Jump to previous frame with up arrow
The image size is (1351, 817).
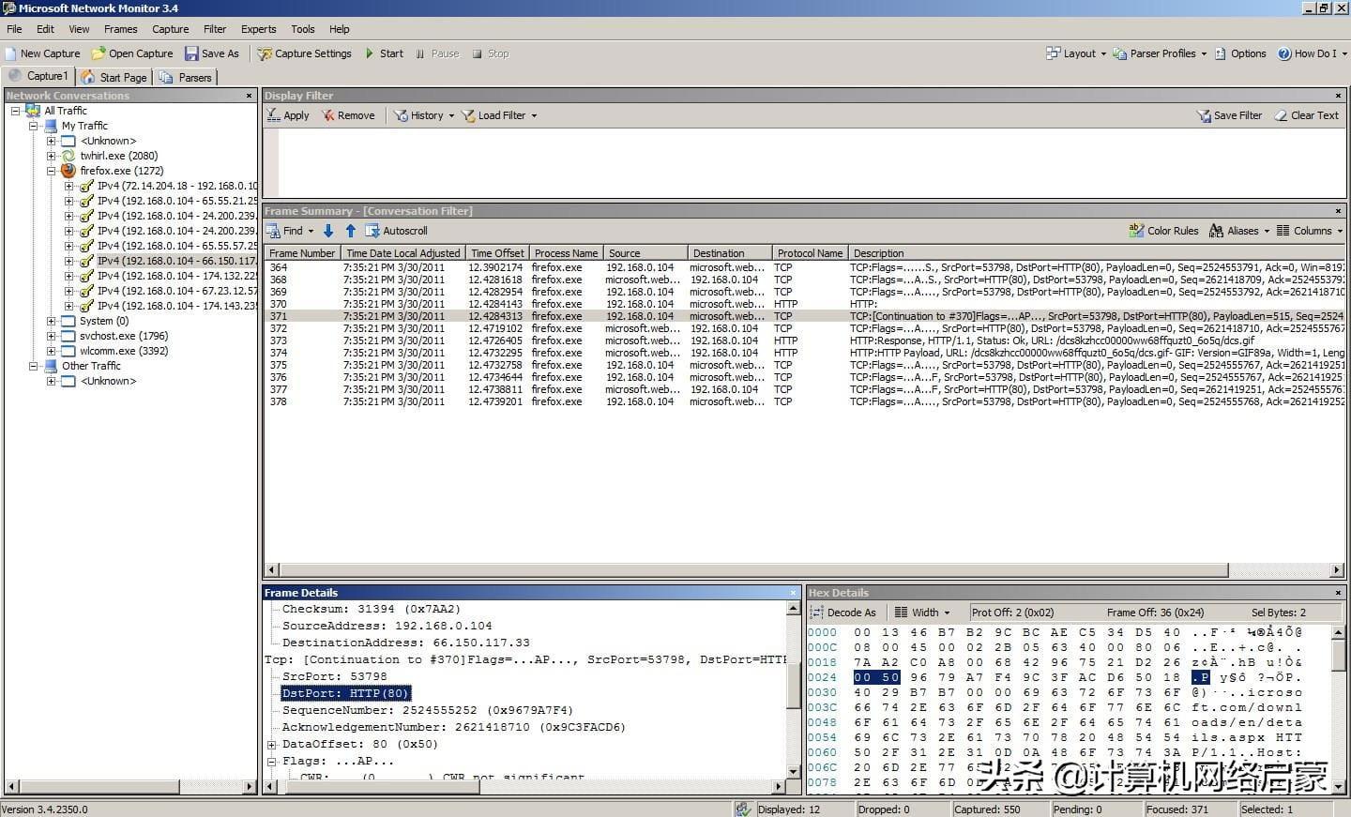pos(350,231)
